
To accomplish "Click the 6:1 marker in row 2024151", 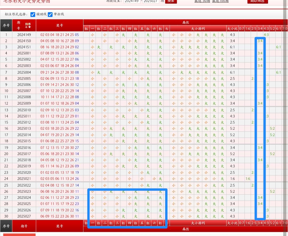I will 278,47.
